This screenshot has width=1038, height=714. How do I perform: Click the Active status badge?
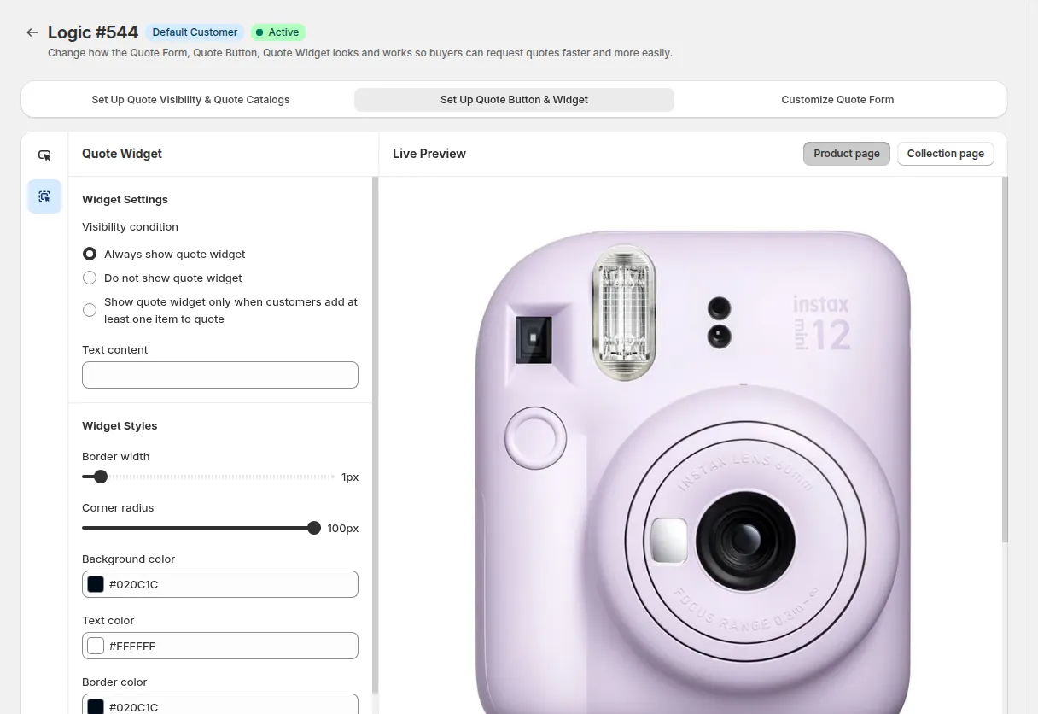tap(278, 32)
